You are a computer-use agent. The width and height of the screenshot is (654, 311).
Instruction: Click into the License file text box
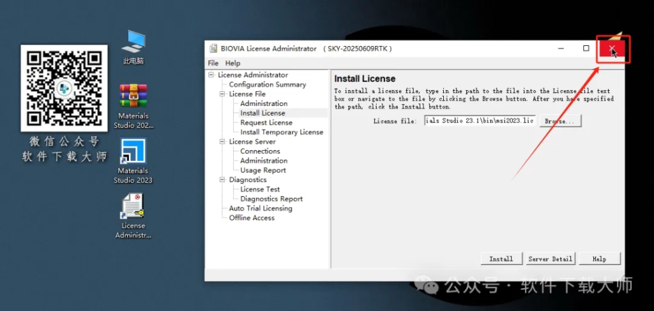[x=479, y=121]
